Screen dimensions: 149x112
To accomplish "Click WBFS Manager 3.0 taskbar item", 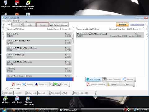I will (69, 110).
